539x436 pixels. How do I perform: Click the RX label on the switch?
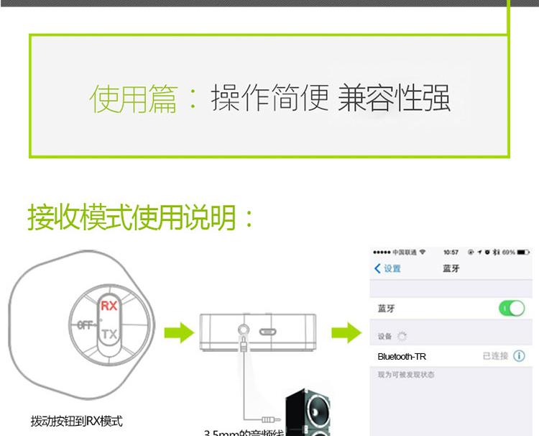tap(109, 306)
